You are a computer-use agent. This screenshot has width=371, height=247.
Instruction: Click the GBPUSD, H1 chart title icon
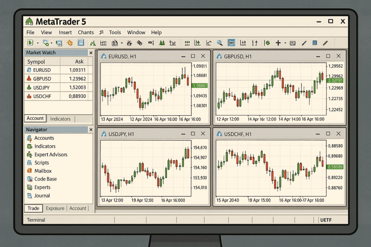[x=219, y=56]
